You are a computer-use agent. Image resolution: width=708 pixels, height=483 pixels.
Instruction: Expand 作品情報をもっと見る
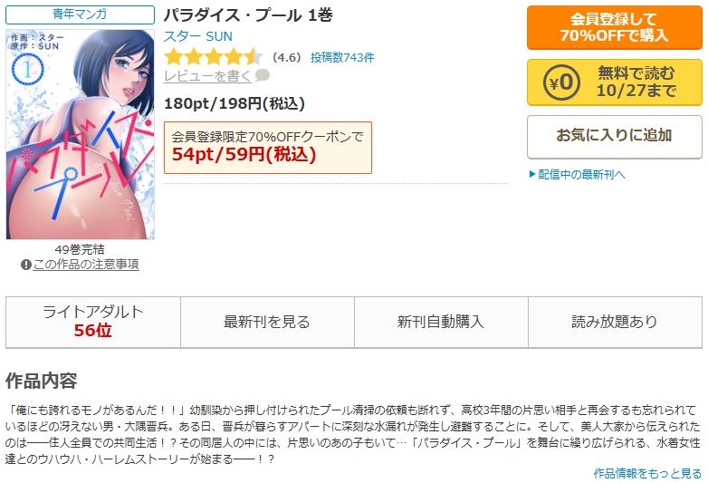[647, 473]
